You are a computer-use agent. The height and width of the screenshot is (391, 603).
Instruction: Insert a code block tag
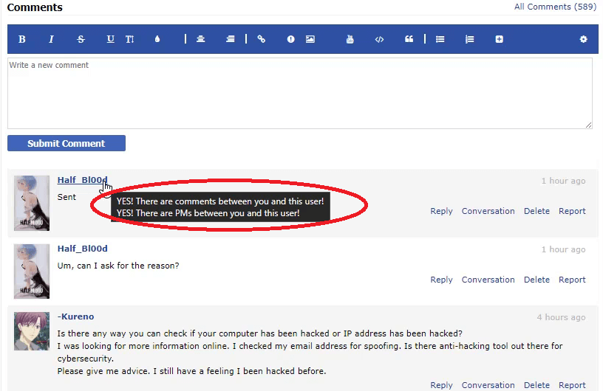[380, 39]
